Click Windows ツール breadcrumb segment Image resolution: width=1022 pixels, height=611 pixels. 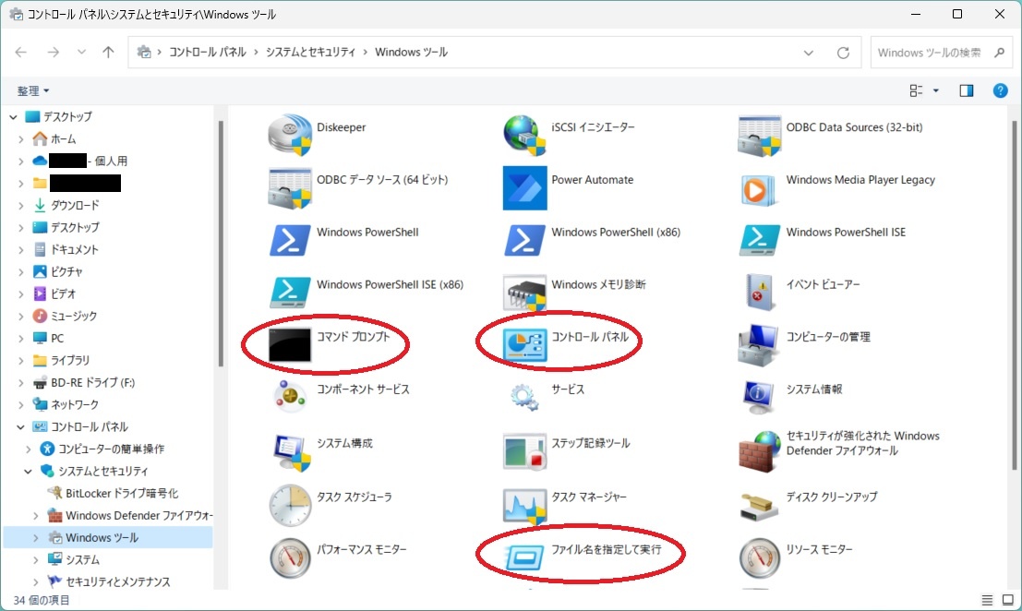[x=411, y=52]
